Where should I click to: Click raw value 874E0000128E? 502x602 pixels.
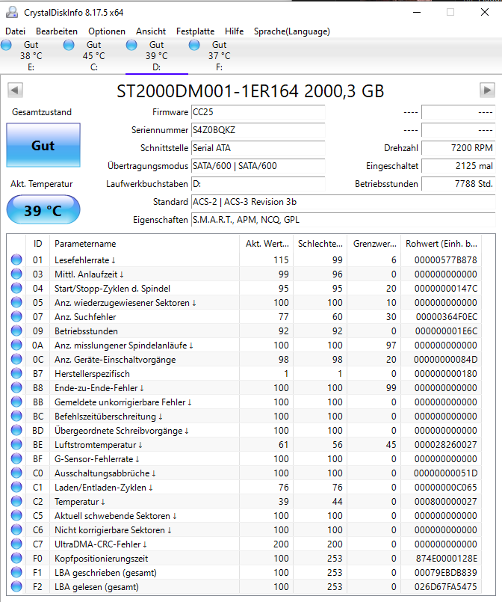point(447,558)
